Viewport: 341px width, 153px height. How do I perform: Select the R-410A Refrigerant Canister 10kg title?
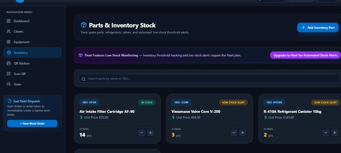tap(293, 111)
